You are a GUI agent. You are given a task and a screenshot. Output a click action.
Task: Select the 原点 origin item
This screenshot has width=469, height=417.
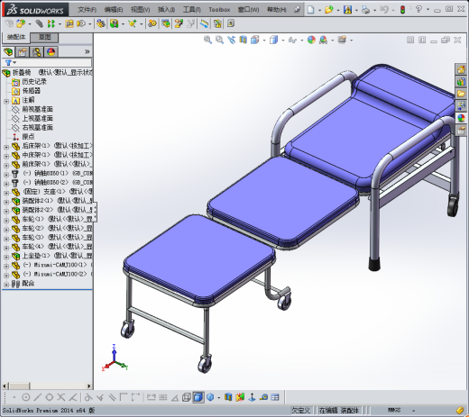[x=28, y=137]
